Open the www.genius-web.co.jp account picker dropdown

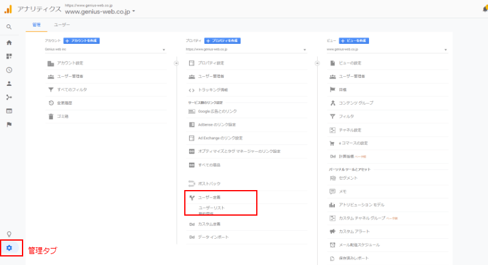tap(100, 12)
